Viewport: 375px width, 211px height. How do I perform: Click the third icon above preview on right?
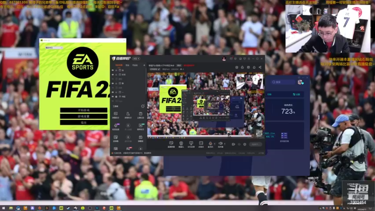pyautogui.click(x=248, y=68)
